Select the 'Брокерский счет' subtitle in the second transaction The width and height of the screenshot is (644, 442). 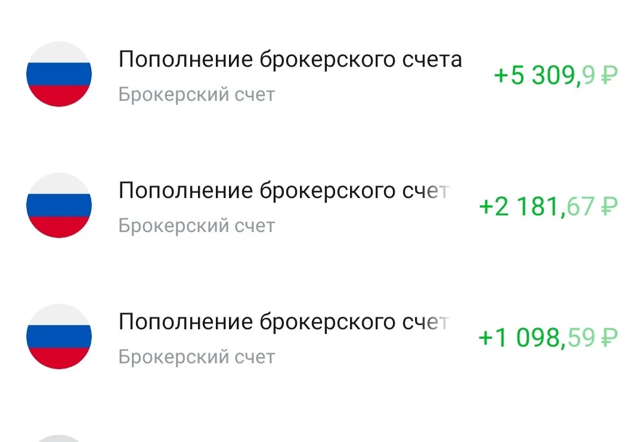197,226
